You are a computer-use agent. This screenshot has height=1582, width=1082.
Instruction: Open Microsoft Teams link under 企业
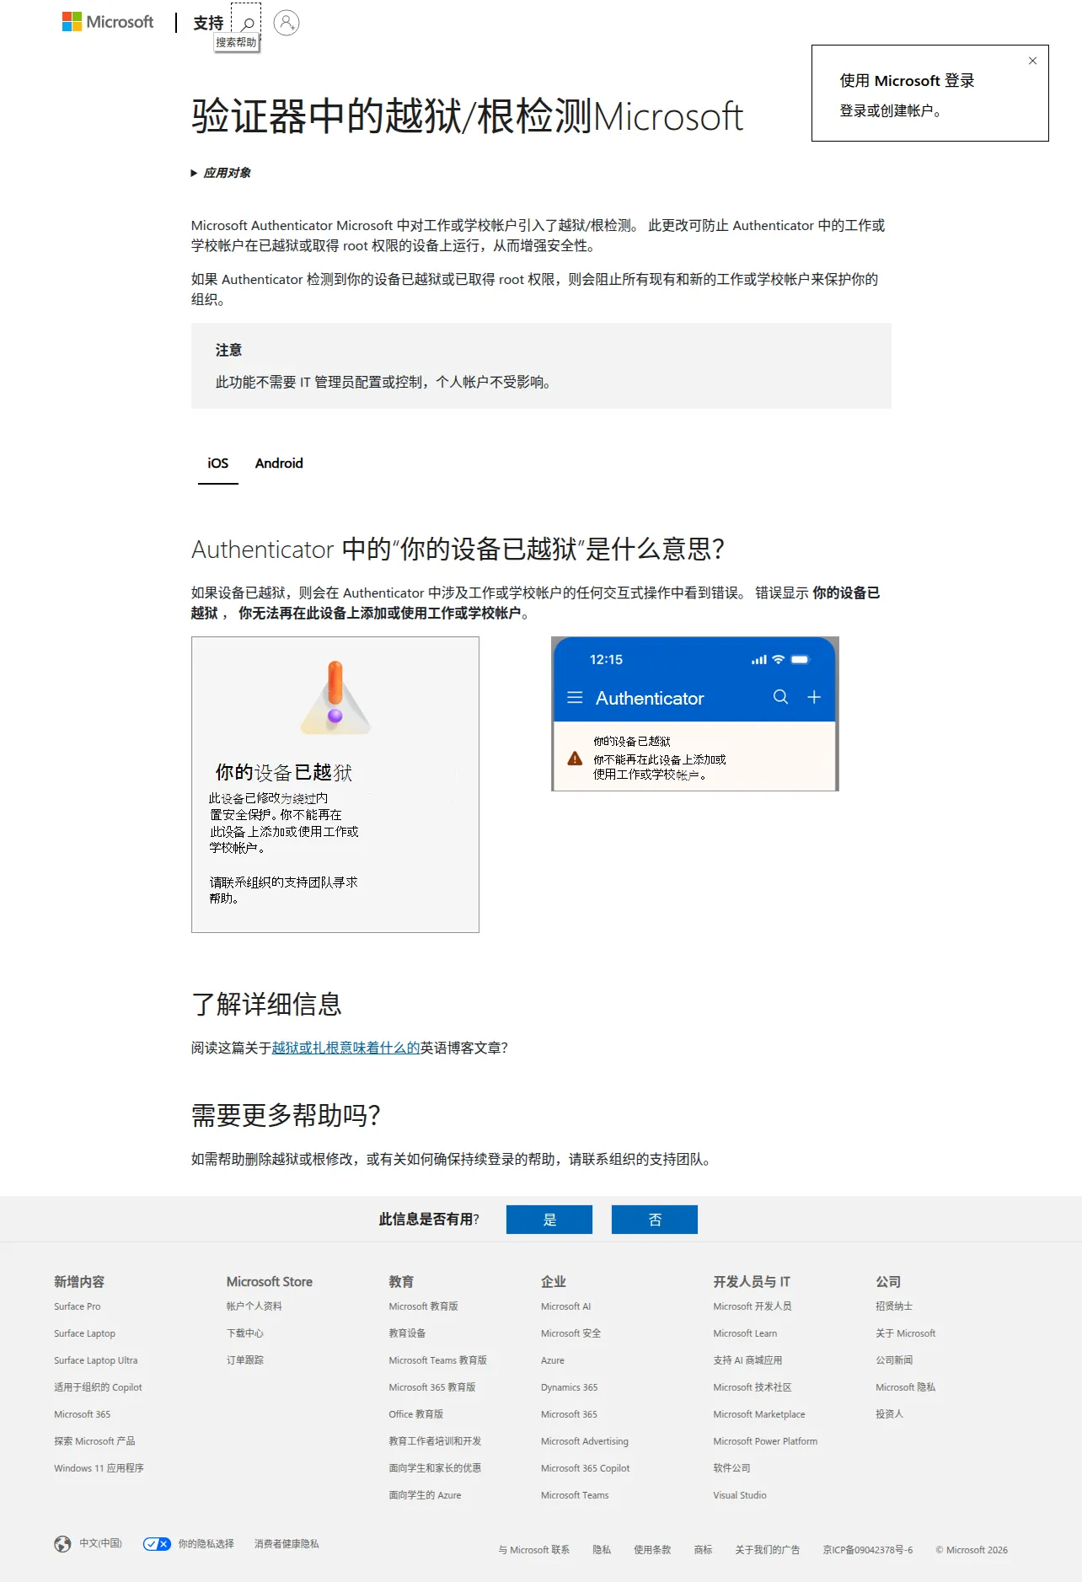(575, 1495)
